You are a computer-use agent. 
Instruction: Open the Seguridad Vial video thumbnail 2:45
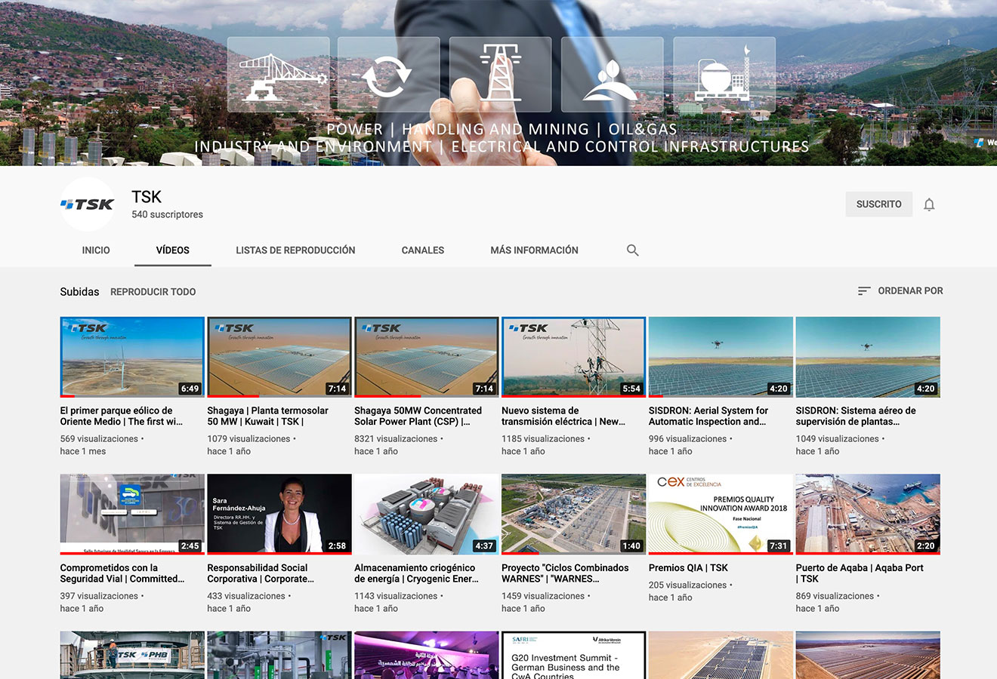pos(132,515)
